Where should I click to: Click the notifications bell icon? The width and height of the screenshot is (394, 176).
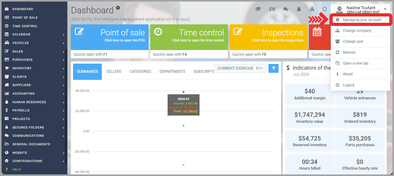point(299,9)
